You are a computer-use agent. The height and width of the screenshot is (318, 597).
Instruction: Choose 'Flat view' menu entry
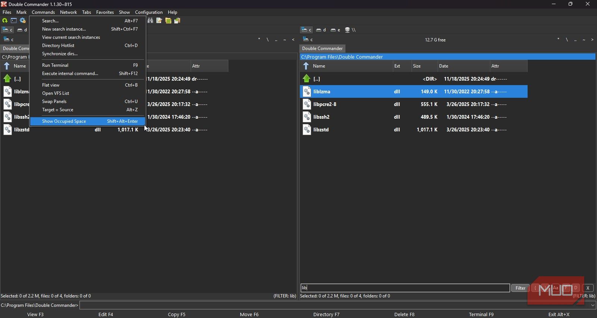87,85
